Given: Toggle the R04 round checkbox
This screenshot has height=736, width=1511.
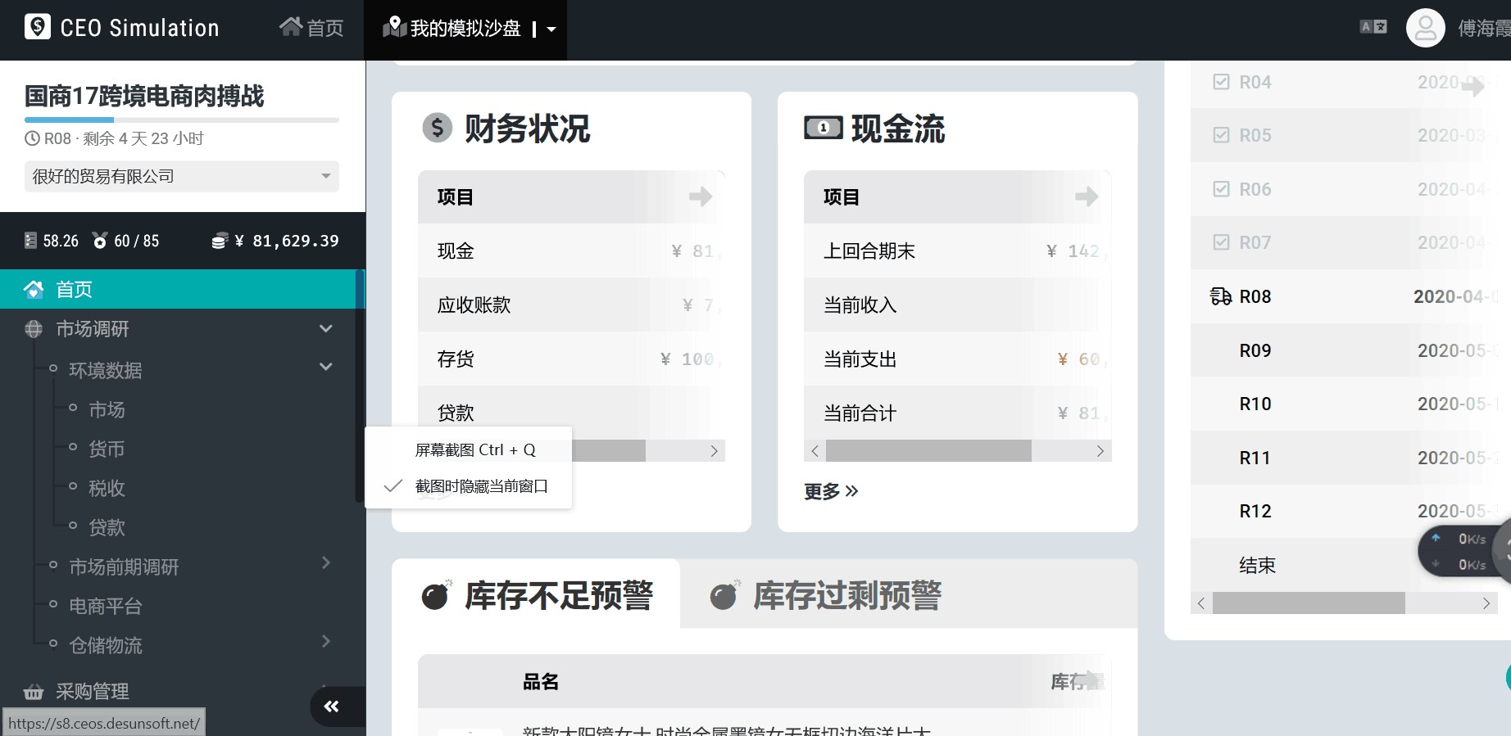Looking at the screenshot, I should coord(1221,82).
